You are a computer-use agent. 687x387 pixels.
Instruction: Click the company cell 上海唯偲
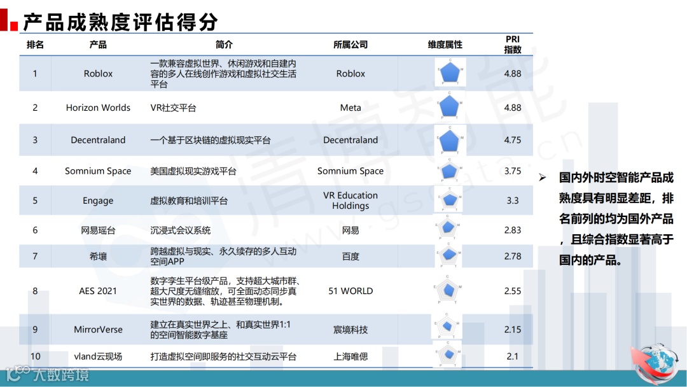[350, 356]
